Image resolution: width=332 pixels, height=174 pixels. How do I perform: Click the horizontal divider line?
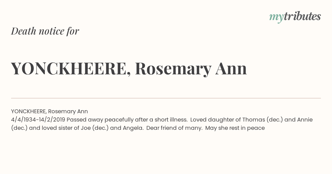(x=166, y=98)
